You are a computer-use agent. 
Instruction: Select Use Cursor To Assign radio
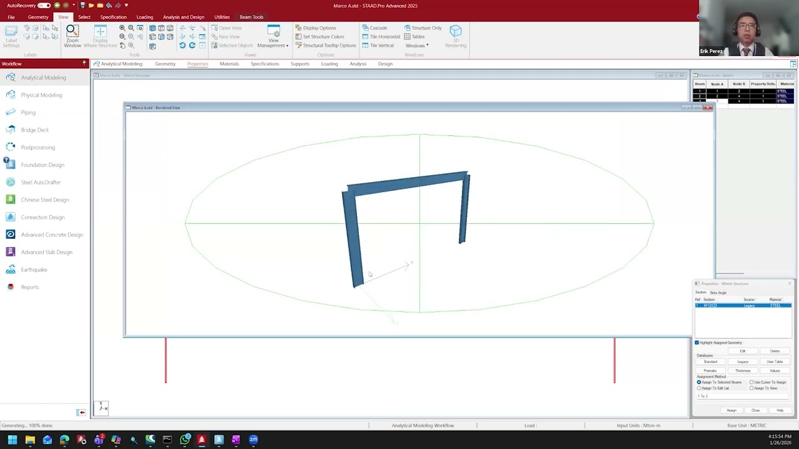click(752, 382)
